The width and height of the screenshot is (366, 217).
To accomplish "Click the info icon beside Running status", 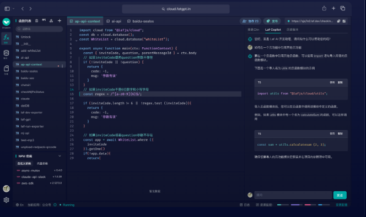I will [55, 205].
